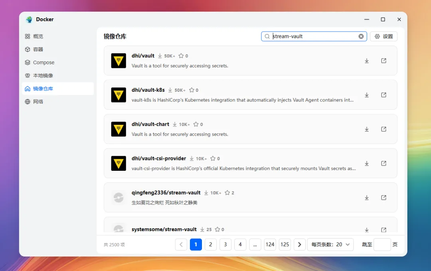Screen dimensions: 431x271
Task: Click the 镜像仓库 page heading
Action: pyautogui.click(x=115, y=36)
